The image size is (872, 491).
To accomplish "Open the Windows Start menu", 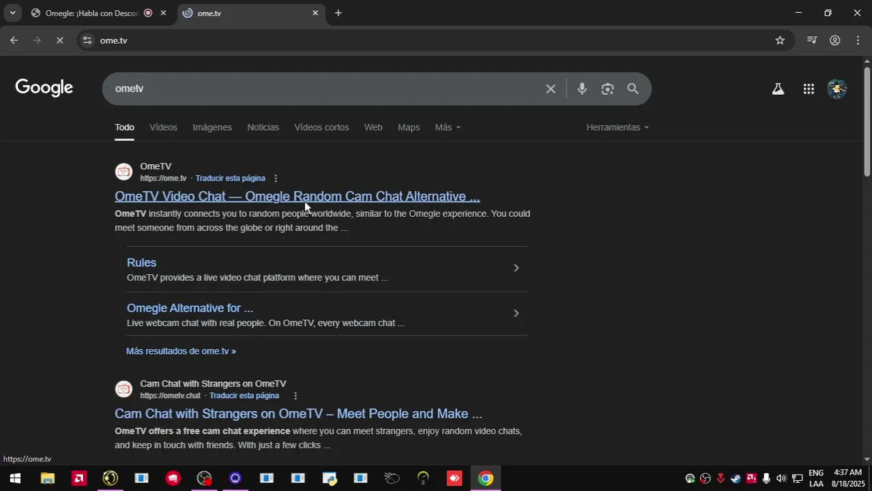I will (15, 479).
